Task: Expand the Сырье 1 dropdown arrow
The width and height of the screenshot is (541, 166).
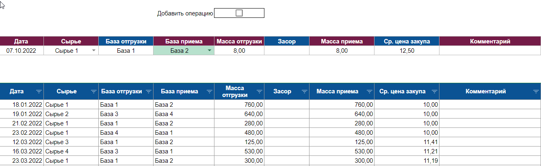Action: (94, 51)
